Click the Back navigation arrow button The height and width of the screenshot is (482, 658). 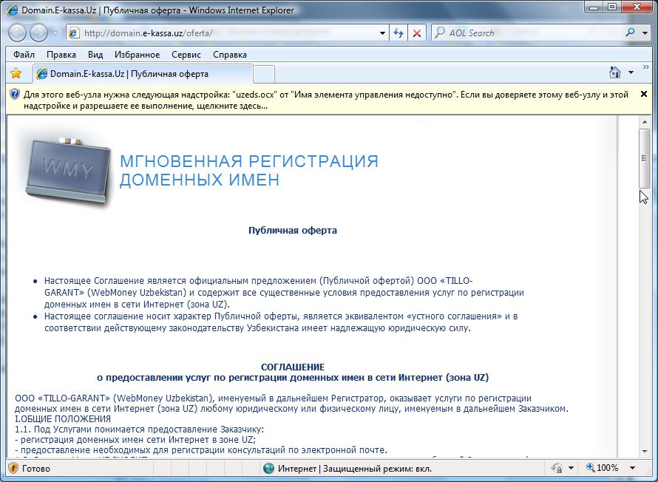click(x=17, y=33)
